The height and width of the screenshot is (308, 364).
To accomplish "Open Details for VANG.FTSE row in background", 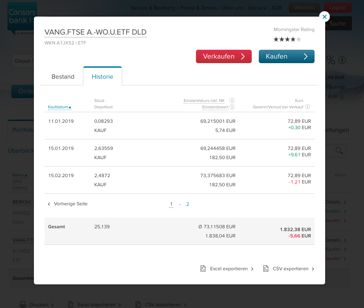I will tap(336, 240).
